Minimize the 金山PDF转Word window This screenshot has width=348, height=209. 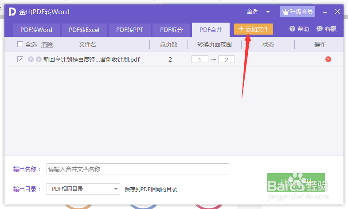[x=325, y=12]
